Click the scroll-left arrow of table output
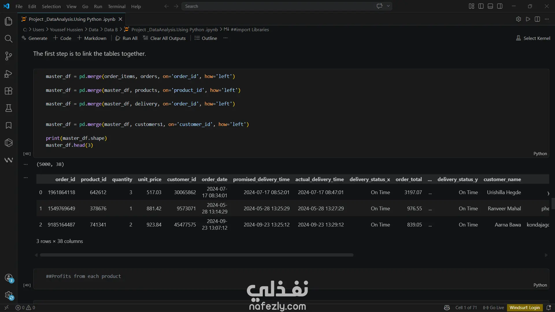 (36, 255)
